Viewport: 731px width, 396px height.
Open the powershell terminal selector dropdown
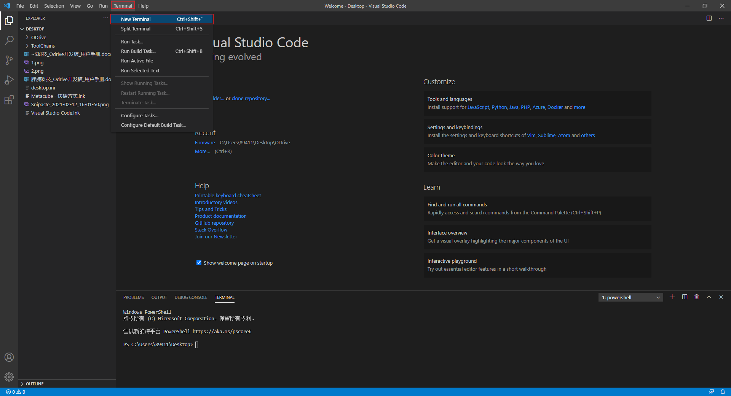[x=631, y=297]
